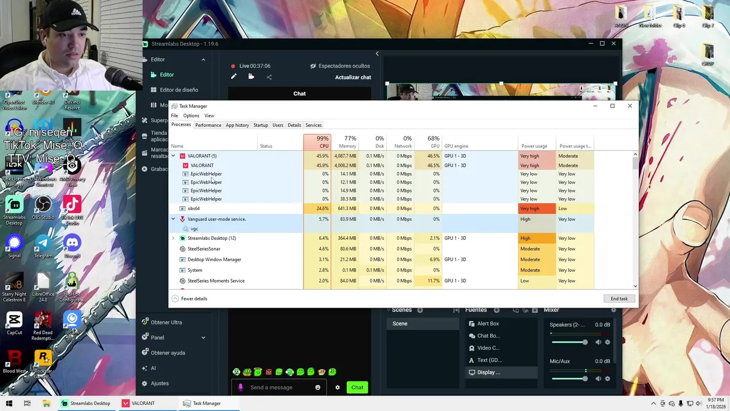Open the chat emoji picker smiley icon

[x=318, y=387]
